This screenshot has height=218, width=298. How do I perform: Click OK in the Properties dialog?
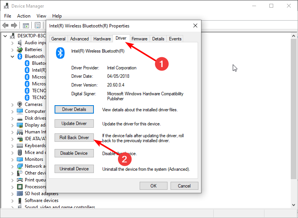[153, 186]
